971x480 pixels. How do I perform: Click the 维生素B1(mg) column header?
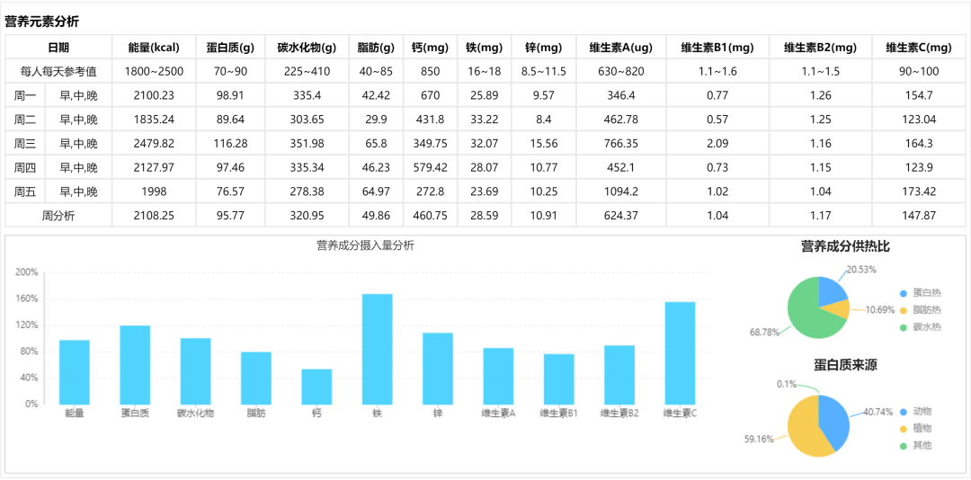click(x=717, y=47)
